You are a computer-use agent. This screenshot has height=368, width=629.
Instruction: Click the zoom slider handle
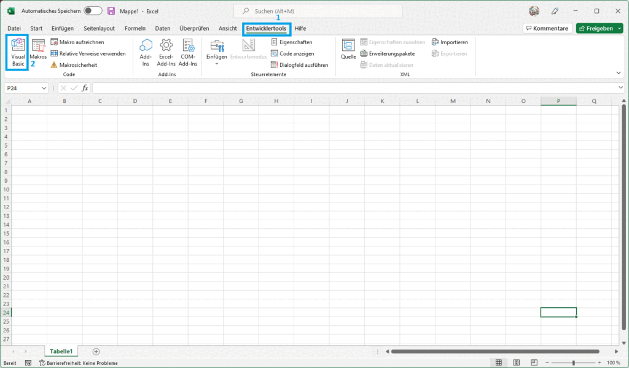(573, 363)
